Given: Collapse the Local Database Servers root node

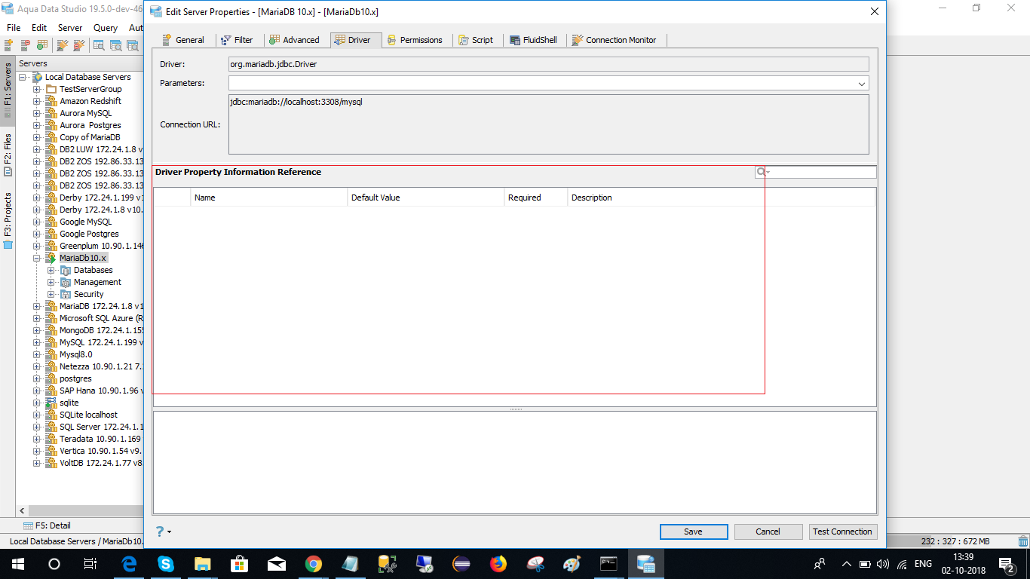Looking at the screenshot, I should (x=23, y=77).
